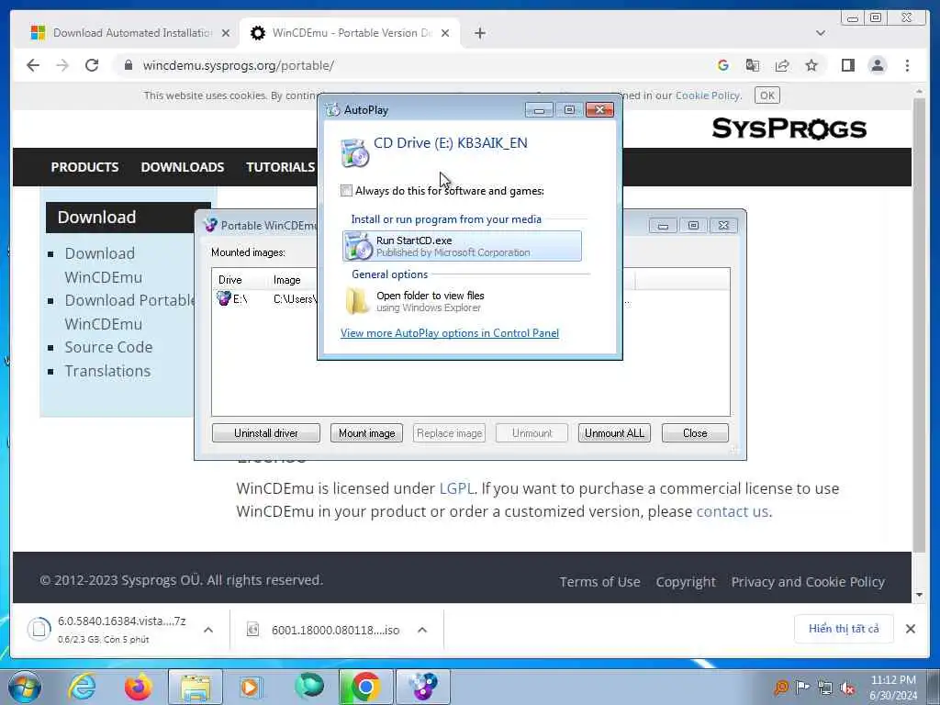Screen dimensions: 940x705
Task: Open the TUTORIALS menu
Action: tap(280, 167)
